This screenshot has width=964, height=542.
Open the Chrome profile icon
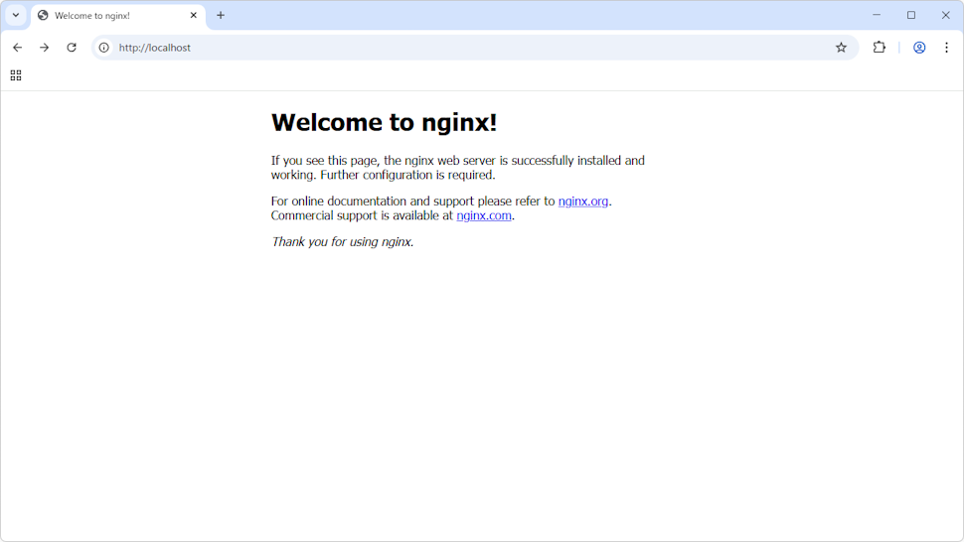[x=919, y=48]
